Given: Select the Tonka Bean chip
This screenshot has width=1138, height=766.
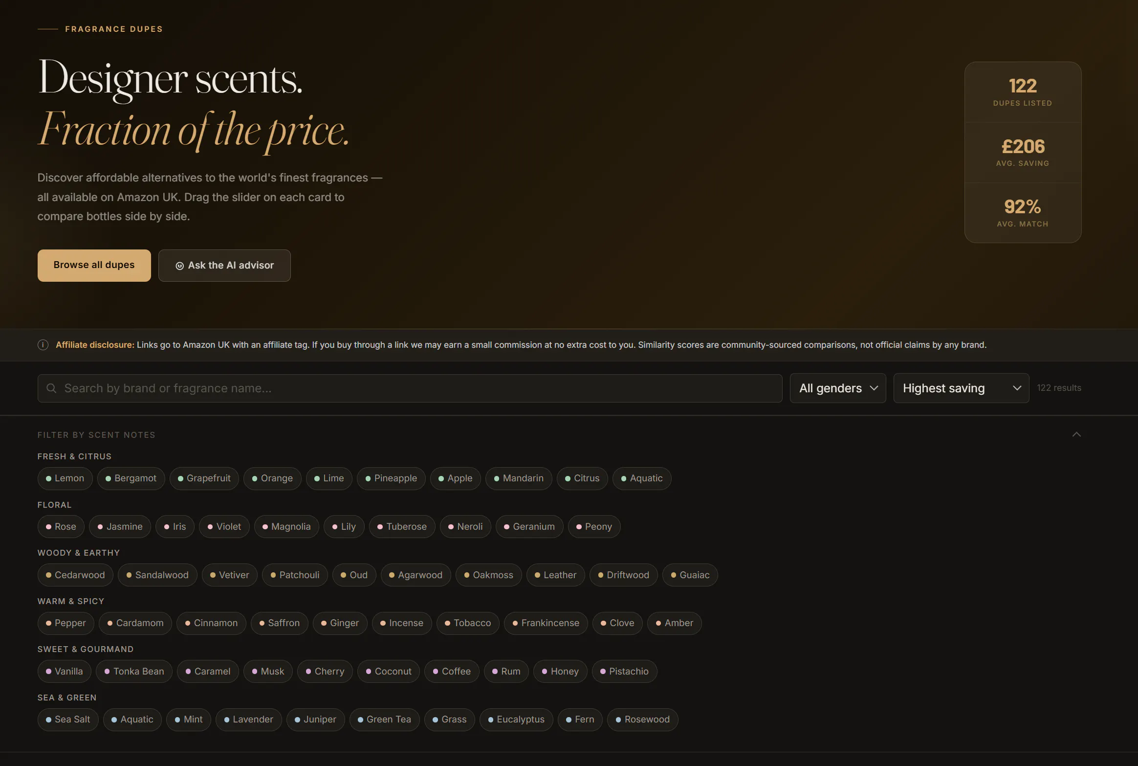Looking at the screenshot, I should coord(134,672).
